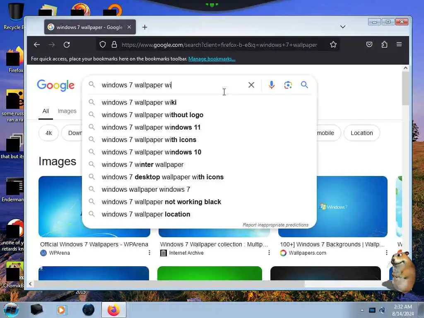Screen dimensions: 424x318
Task: Choose suggestion 'windows wallpaper windows 7'
Action: pos(199,190)
